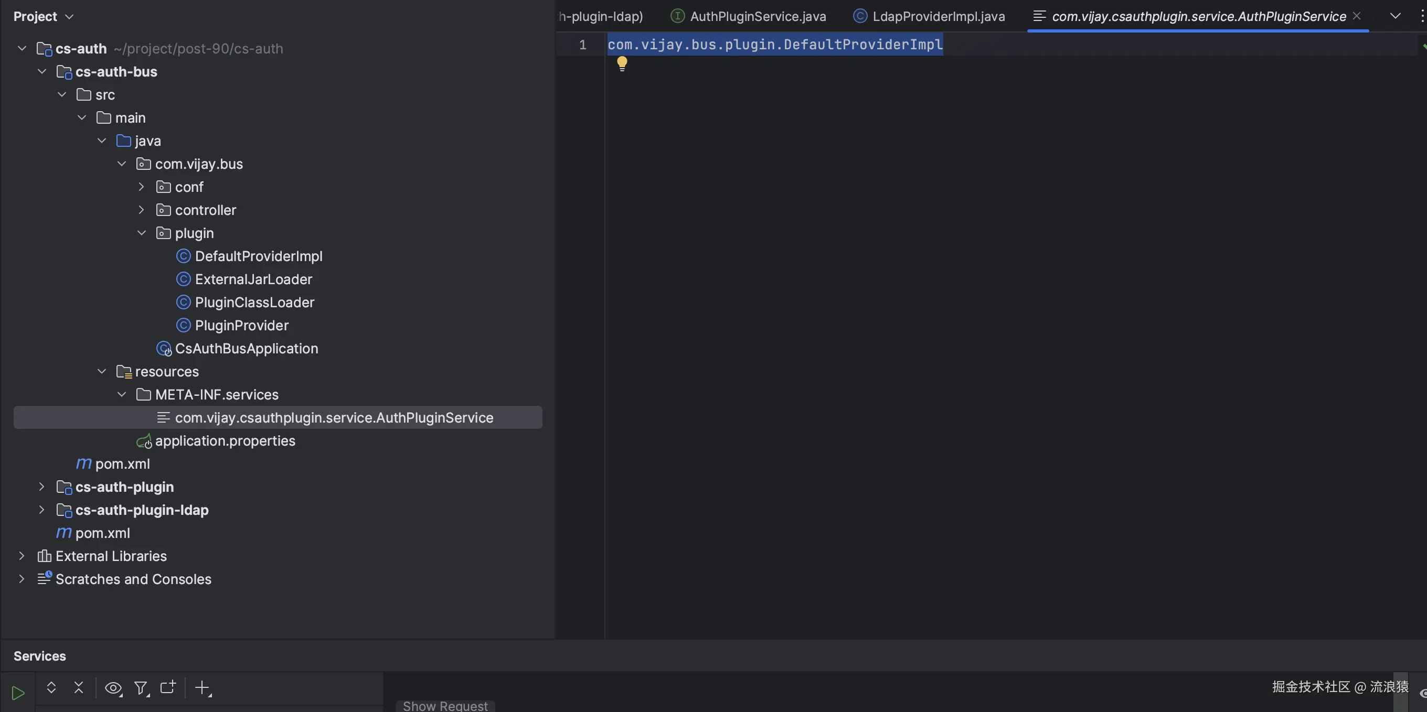Switch to the AuthPluginService.java tab

[x=757, y=17]
